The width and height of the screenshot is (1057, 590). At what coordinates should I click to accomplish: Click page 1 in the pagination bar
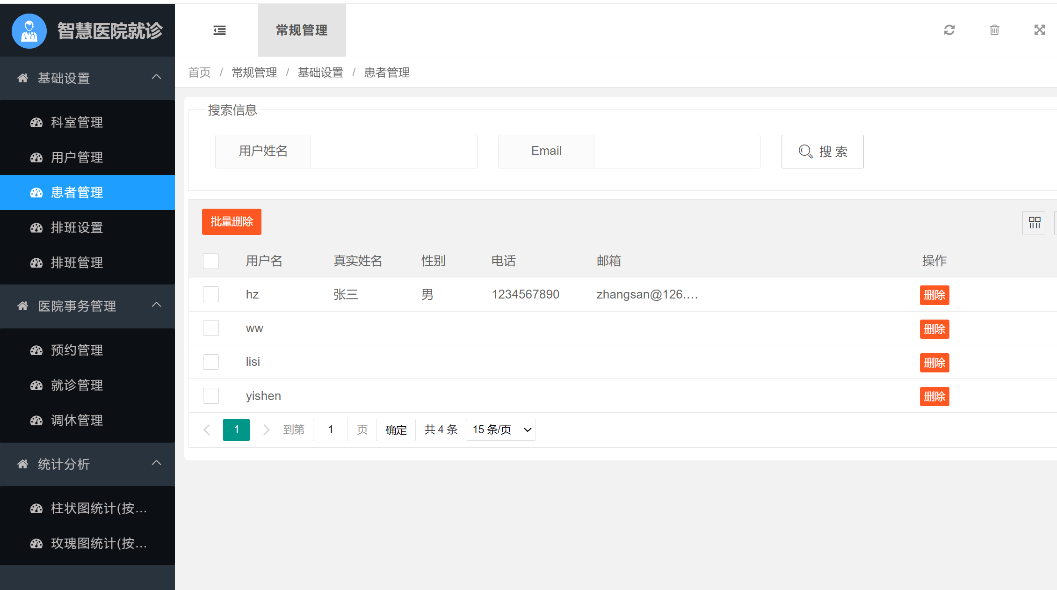[236, 430]
